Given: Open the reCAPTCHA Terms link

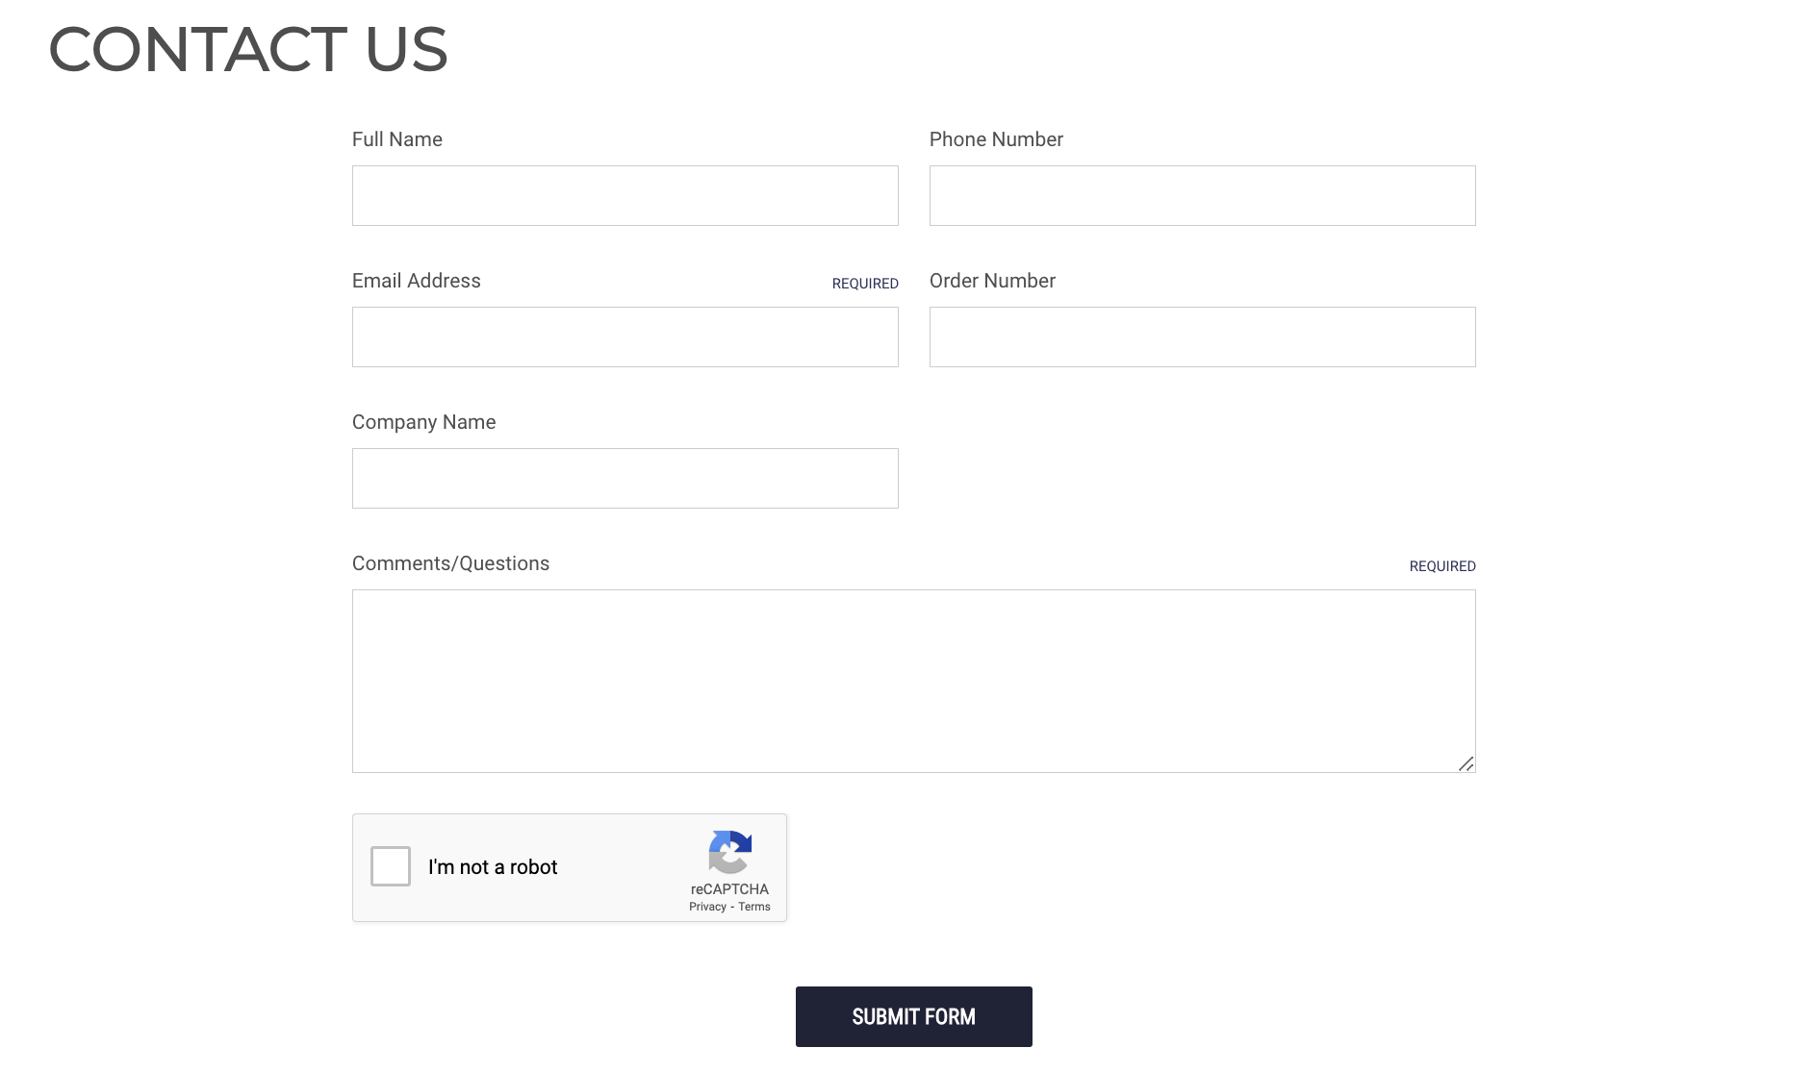Looking at the screenshot, I should point(754,907).
